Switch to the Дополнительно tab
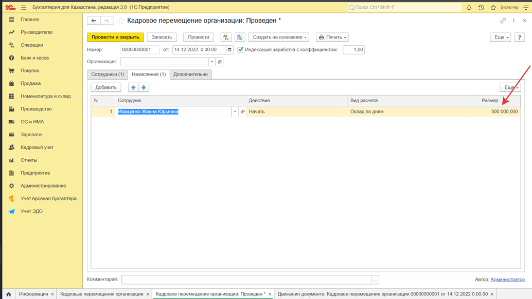The height and width of the screenshot is (299, 532). [191, 74]
